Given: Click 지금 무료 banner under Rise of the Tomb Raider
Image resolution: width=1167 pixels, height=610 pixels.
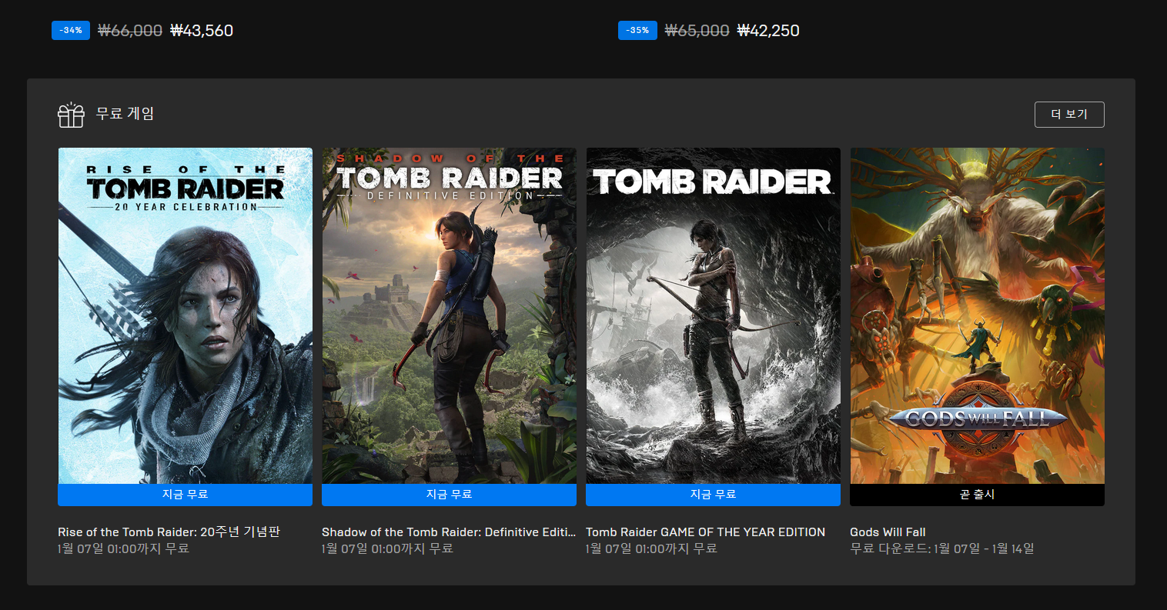Looking at the screenshot, I should [185, 495].
